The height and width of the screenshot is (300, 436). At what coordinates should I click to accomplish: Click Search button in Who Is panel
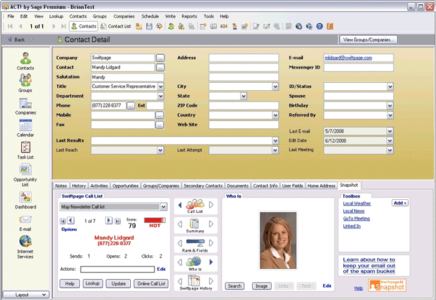point(234,286)
